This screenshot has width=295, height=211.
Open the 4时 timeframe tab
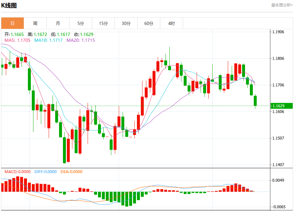click(x=172, y=23)
